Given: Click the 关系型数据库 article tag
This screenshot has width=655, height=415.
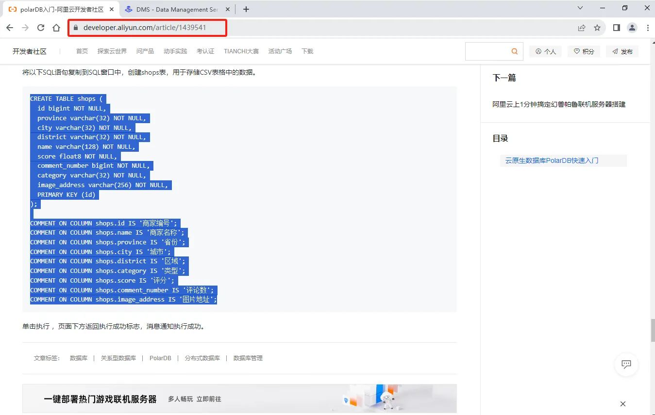Looking at the screenshot, I should pos(118,358).
